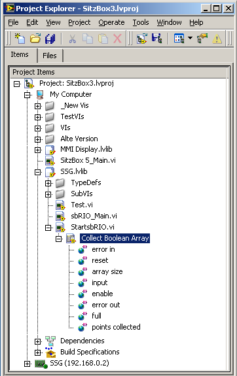Select the sbRIO_Main.vi item
This screenshot has height=376, width=237.
tap(94, 216)
